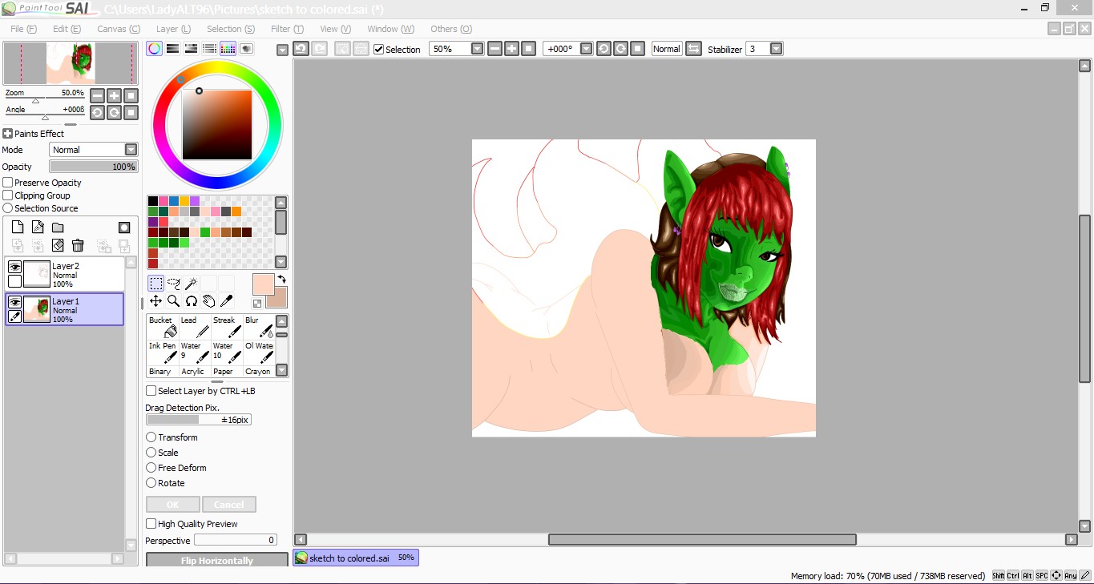The image size is (1094, 584).
Task: Hide Layer2 using its eye icon
Action: pos(14,267)
